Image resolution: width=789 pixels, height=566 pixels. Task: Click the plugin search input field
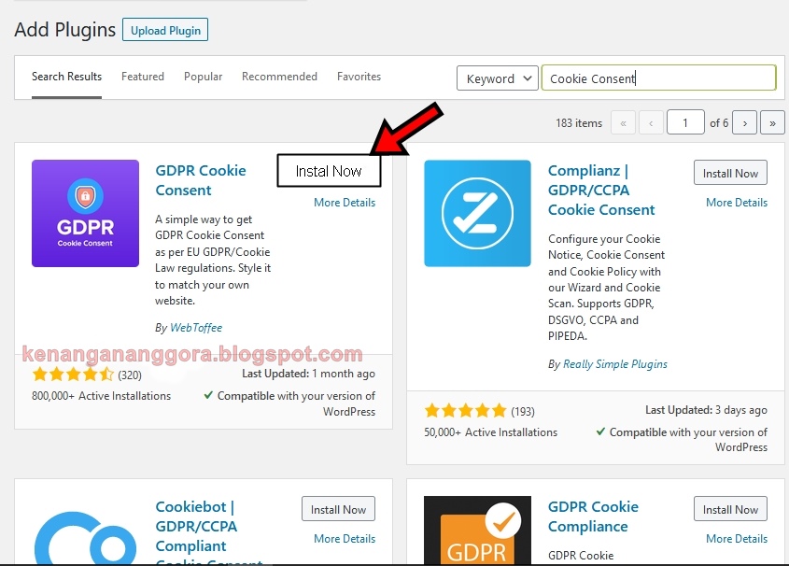point(658,78)
